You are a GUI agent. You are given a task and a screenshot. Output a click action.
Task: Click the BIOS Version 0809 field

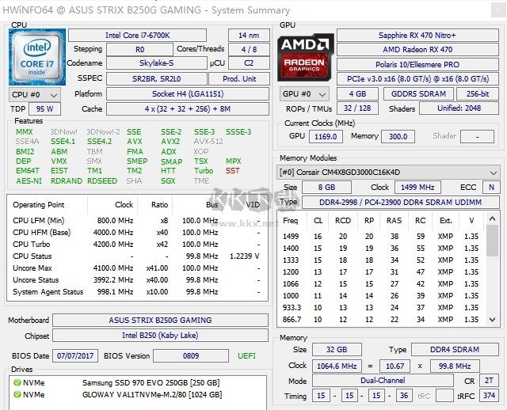191,356
